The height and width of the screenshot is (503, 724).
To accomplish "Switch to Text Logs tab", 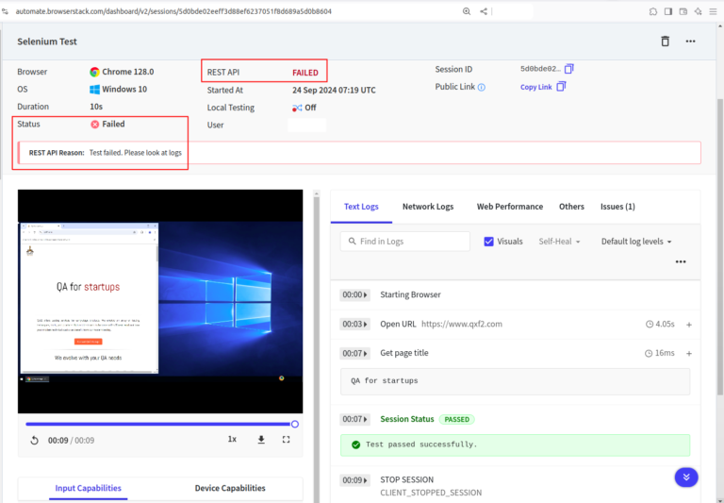I will click(361, 207).
